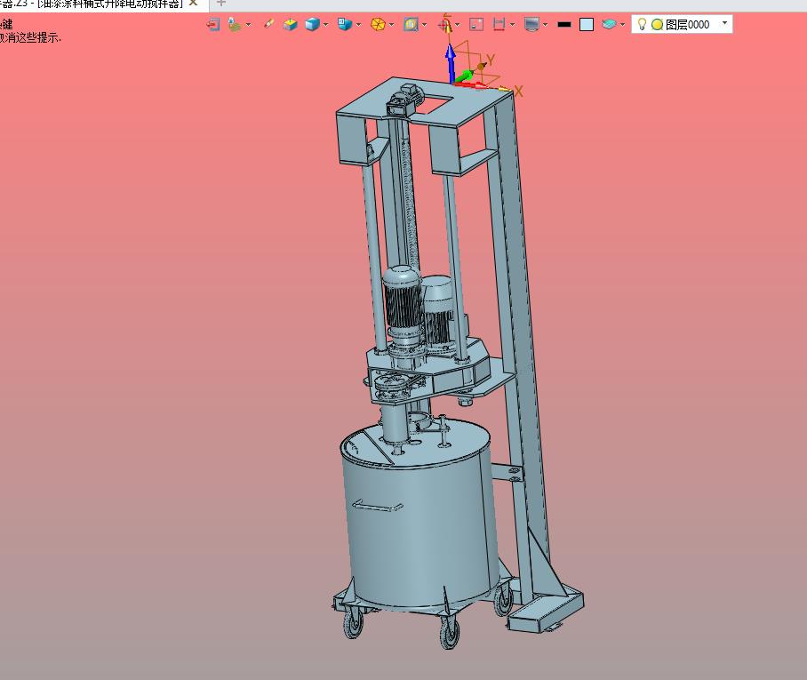Click the filter/selection tool icon

[235, 24]
